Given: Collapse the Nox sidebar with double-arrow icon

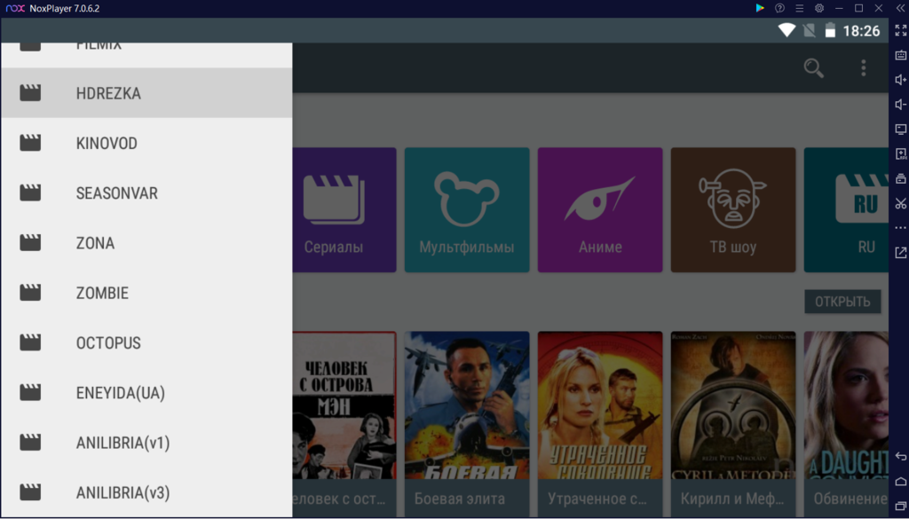Looking at the screenshot, I should [900, 8].
